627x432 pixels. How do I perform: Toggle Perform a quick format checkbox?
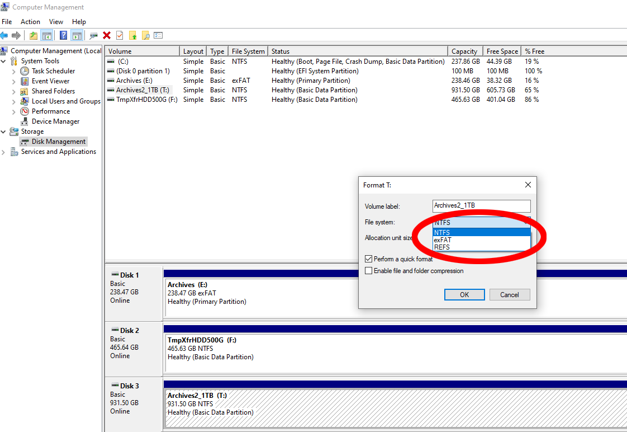[x=369, y=259]
